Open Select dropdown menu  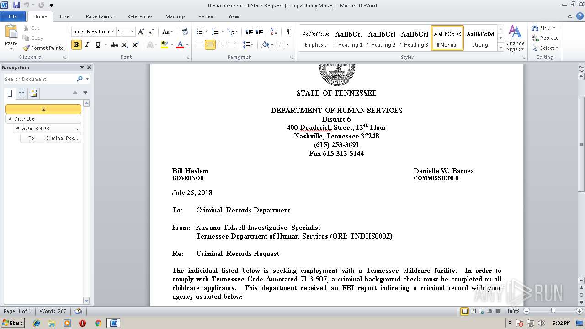pos(545,48)
